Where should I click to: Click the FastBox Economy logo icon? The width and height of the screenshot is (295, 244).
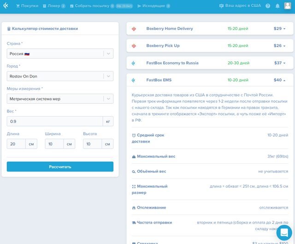[133, 63]
